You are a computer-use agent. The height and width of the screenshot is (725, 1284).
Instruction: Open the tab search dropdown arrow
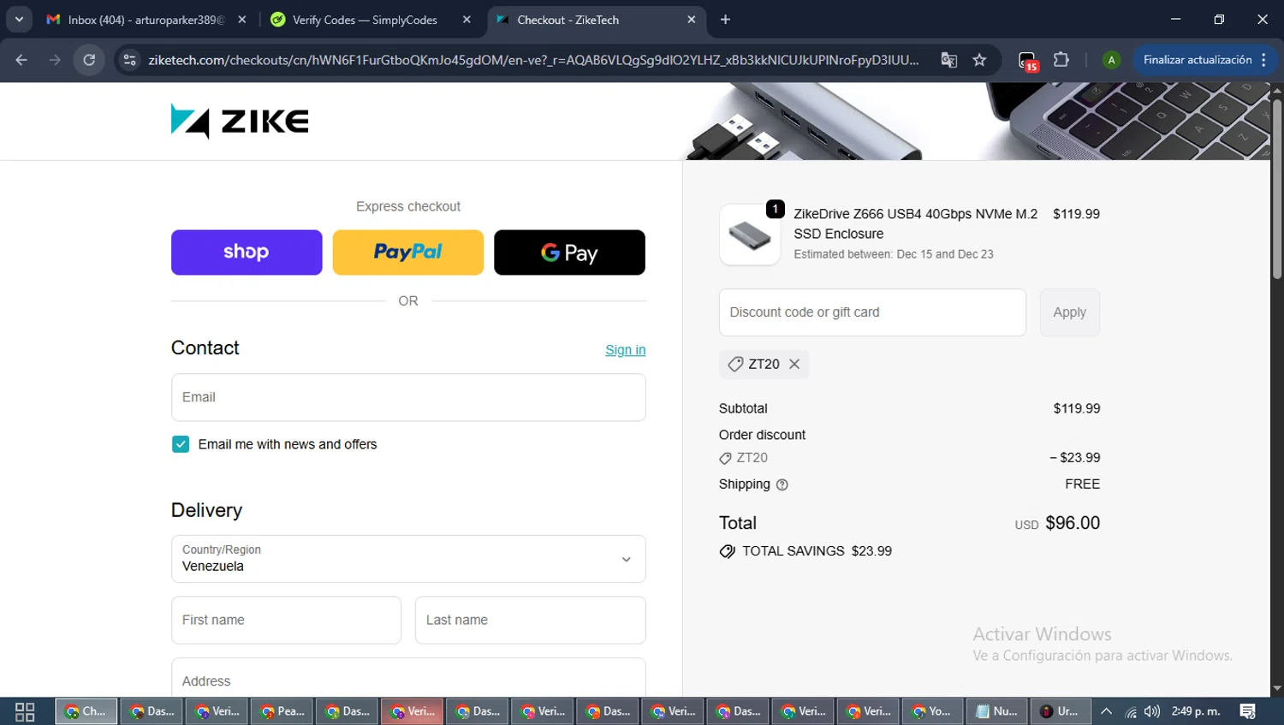(x=19, y=20)
